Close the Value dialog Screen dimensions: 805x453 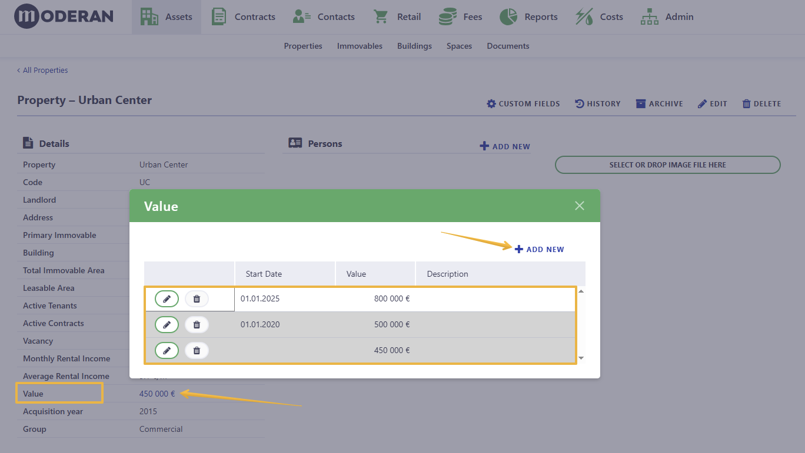click(580, 206)
